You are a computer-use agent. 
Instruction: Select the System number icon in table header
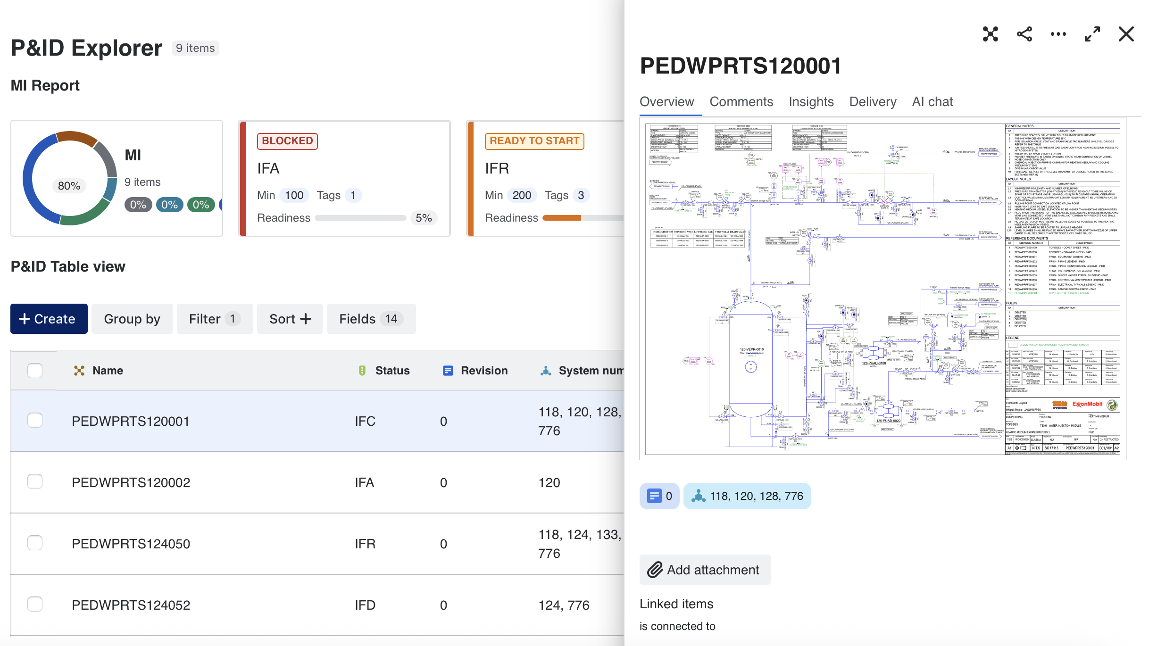(546, 371)
